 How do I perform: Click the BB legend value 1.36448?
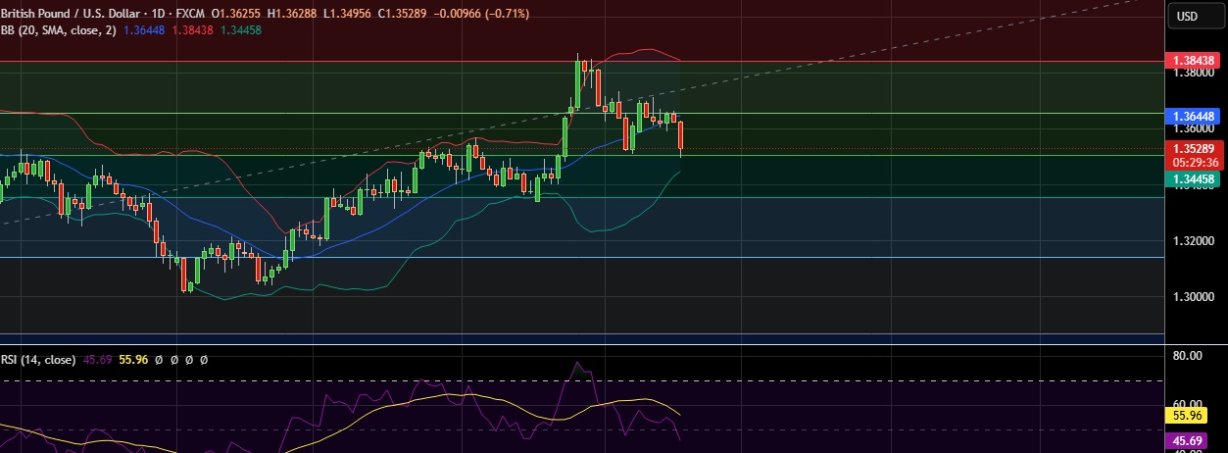click(144, 30)
